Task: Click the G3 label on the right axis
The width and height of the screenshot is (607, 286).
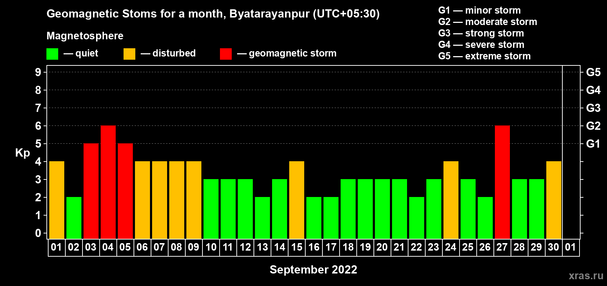Action: [593, 108]
